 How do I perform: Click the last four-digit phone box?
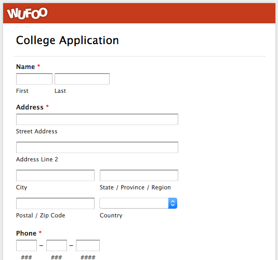[x=88, y=245]
